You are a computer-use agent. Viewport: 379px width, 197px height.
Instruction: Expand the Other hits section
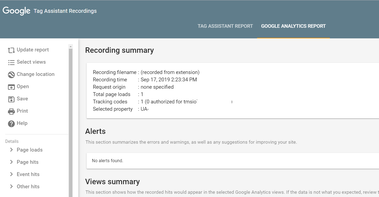tap(11, 186)
